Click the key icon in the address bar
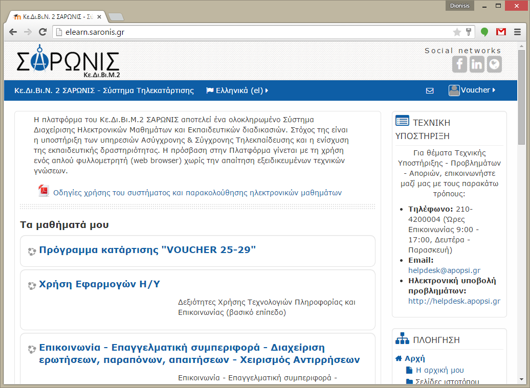Image resolution: width=530 pixels, height=388 pixels. coord(469,32)
